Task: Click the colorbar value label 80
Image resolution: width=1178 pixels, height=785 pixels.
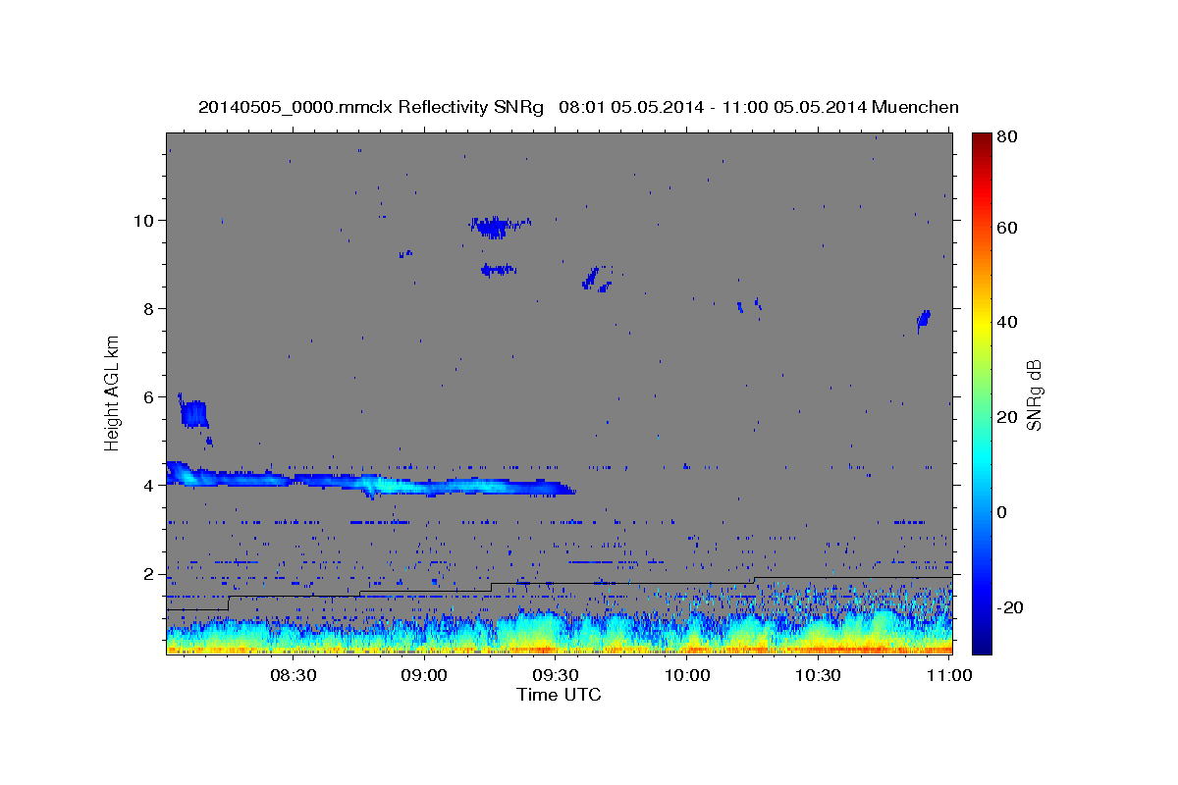Action: pyautogui.click(x=1006, y=137)
